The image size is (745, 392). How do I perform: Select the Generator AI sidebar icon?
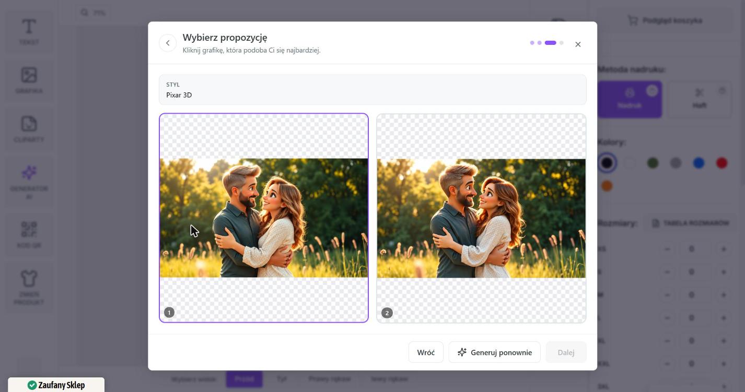click(x=29, y=172)
